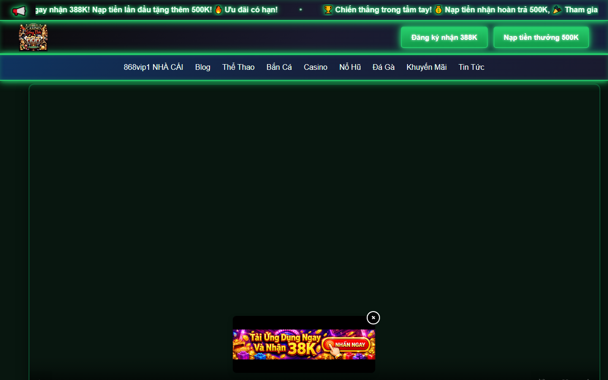Go to the Blog menu item
The height and width of the screenshot is (380, 608).
pyautogui.click(x=203, y=67)
